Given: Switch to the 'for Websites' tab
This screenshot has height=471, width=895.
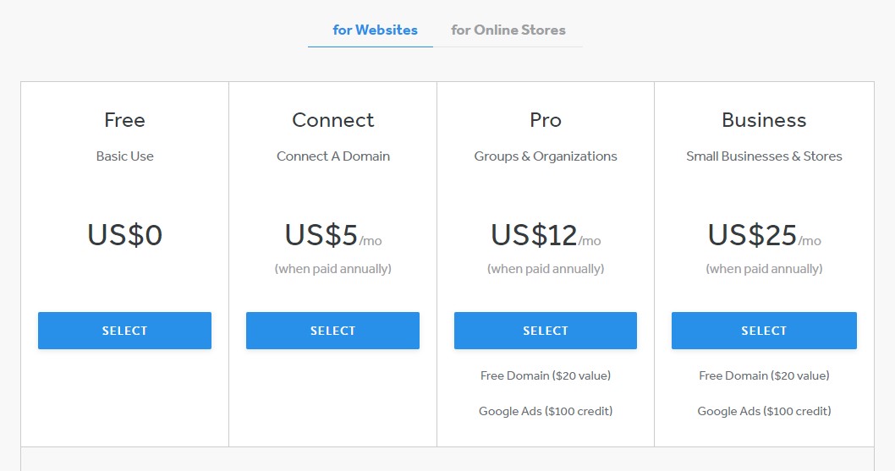Looking at the screenshot, I should click(x=375, y=30).
